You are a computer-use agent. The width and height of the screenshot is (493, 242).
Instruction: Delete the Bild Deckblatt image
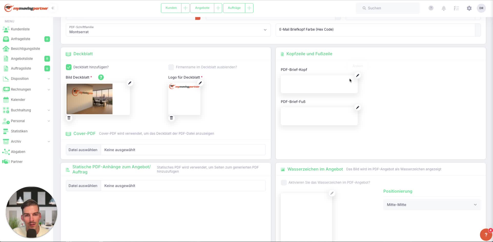69,118
